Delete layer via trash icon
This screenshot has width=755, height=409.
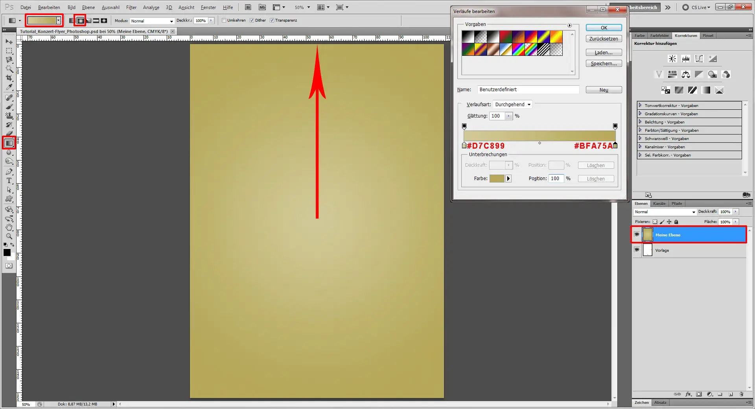742,394
